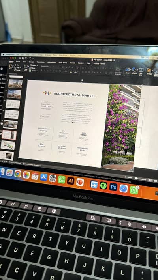
Task: Open WhatsApp with notification badge in Dock
Action: (134, 190)
